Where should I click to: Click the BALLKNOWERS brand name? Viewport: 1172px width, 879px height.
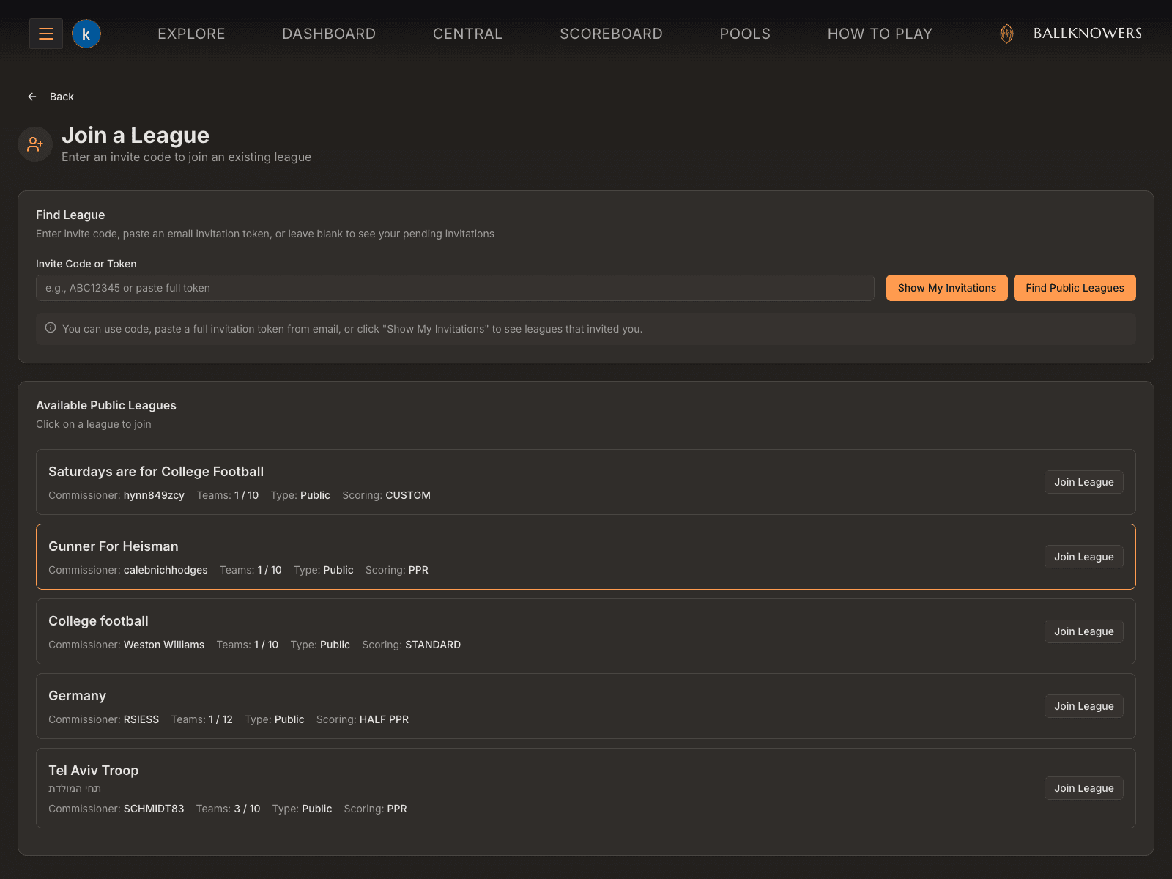tap(1087, 34)
